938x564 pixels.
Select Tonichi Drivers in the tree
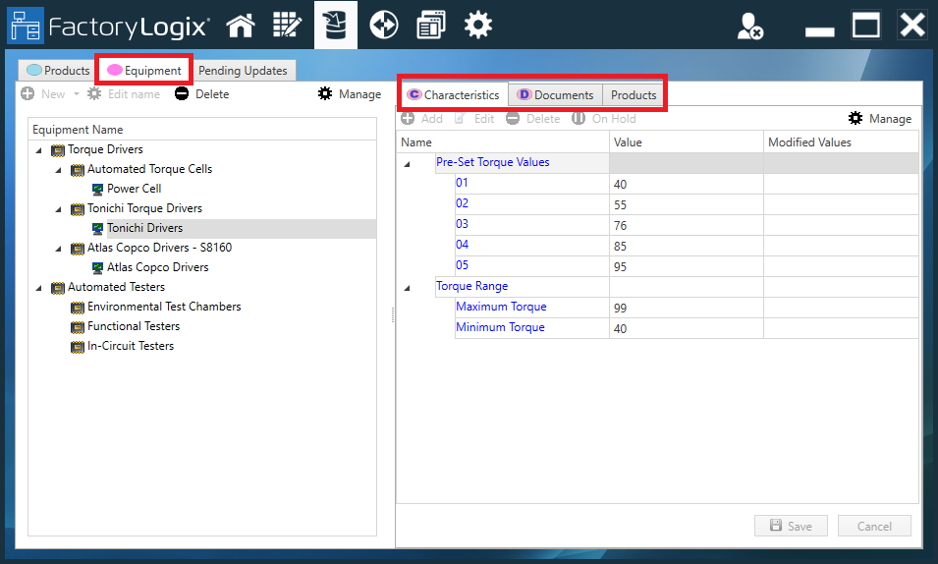[144, 228]
